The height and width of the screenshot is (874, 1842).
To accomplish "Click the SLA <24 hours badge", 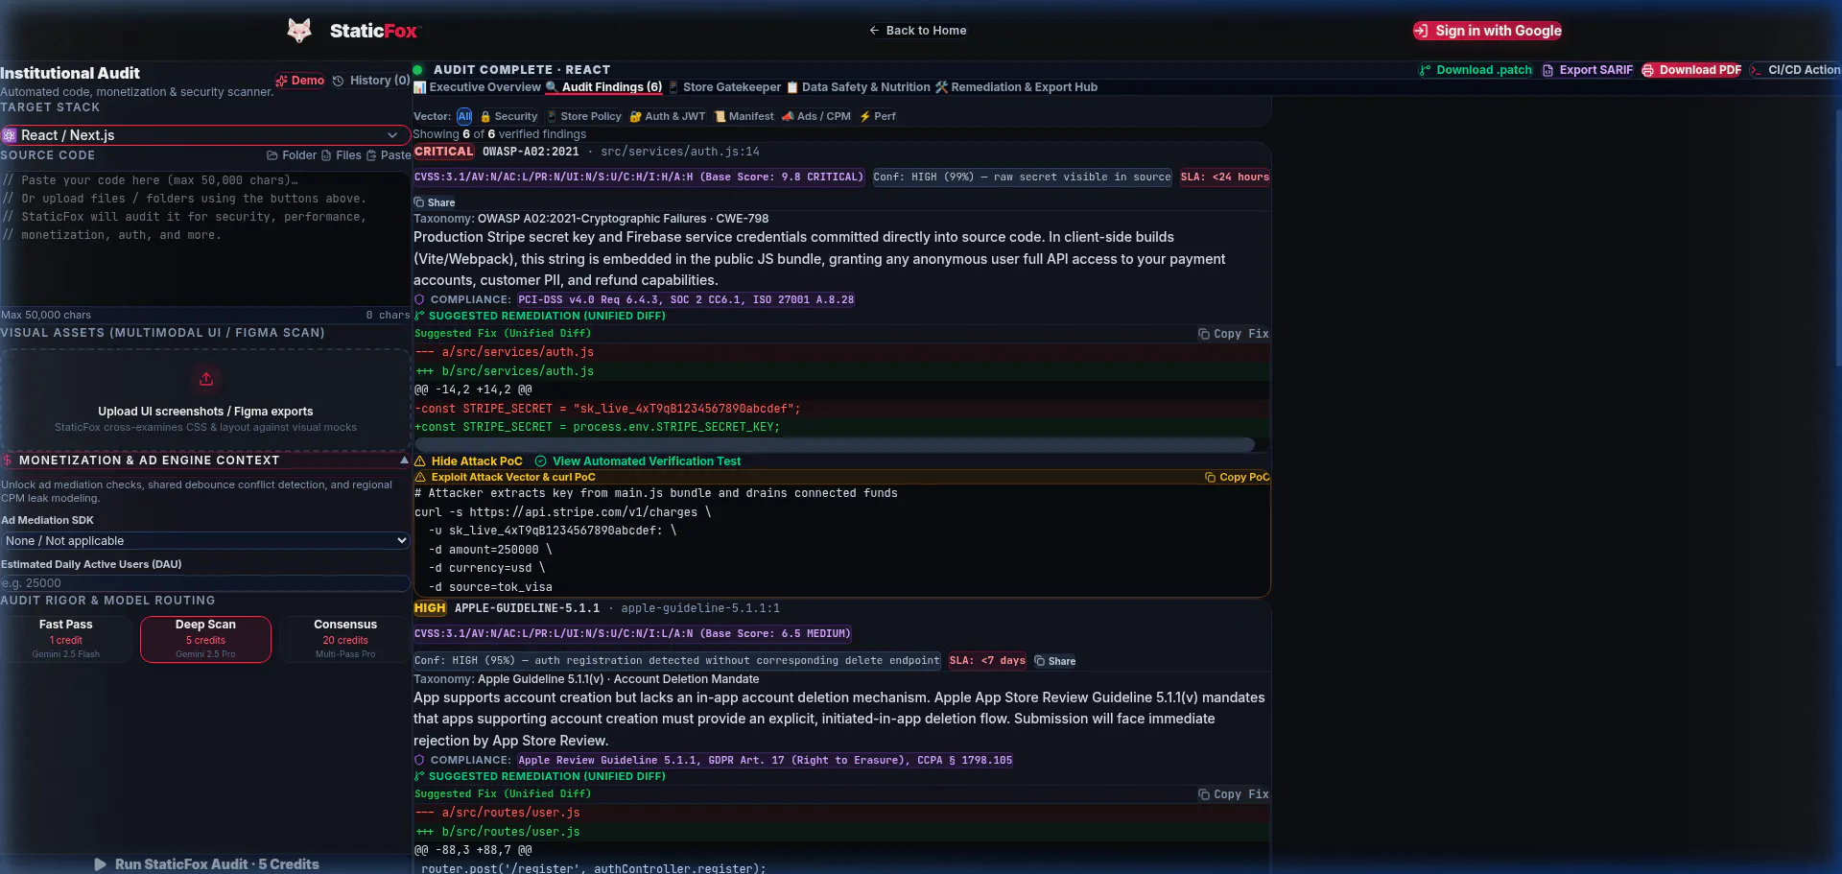I will pos(1224,177).
